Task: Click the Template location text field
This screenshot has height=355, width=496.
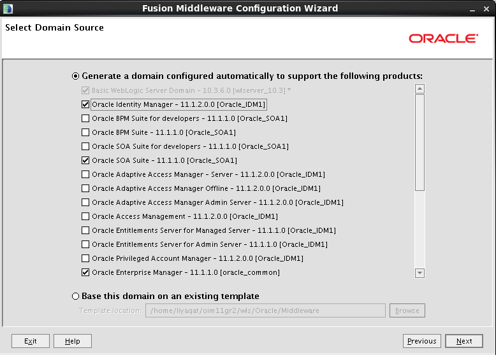Action: coord(265,310)
